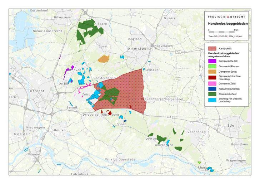Viewport: 260px width, 184px height.
Task: Click the 'Hoevelaken' label
Action: tap(164, 46)
